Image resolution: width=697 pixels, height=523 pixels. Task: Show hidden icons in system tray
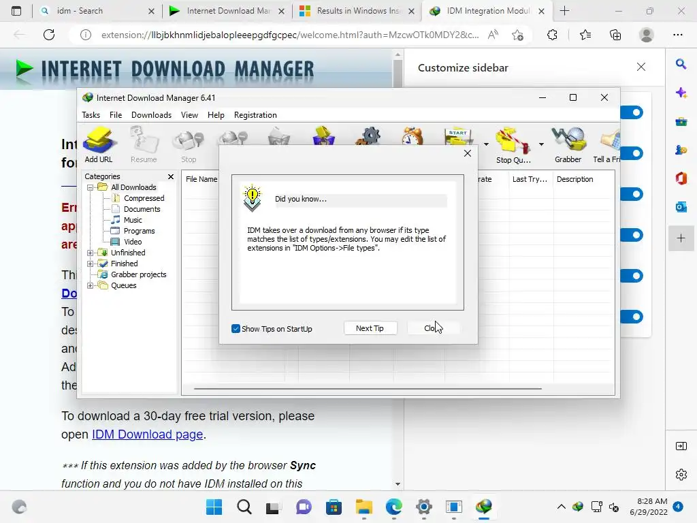(x=562, y=507)
